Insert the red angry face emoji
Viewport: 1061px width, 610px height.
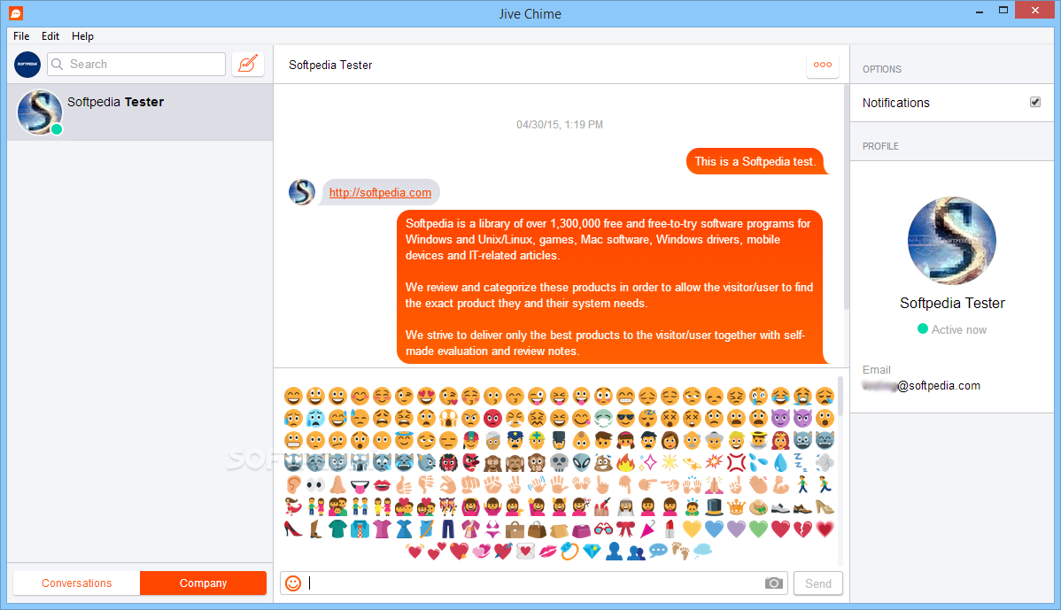coord(492,419)
